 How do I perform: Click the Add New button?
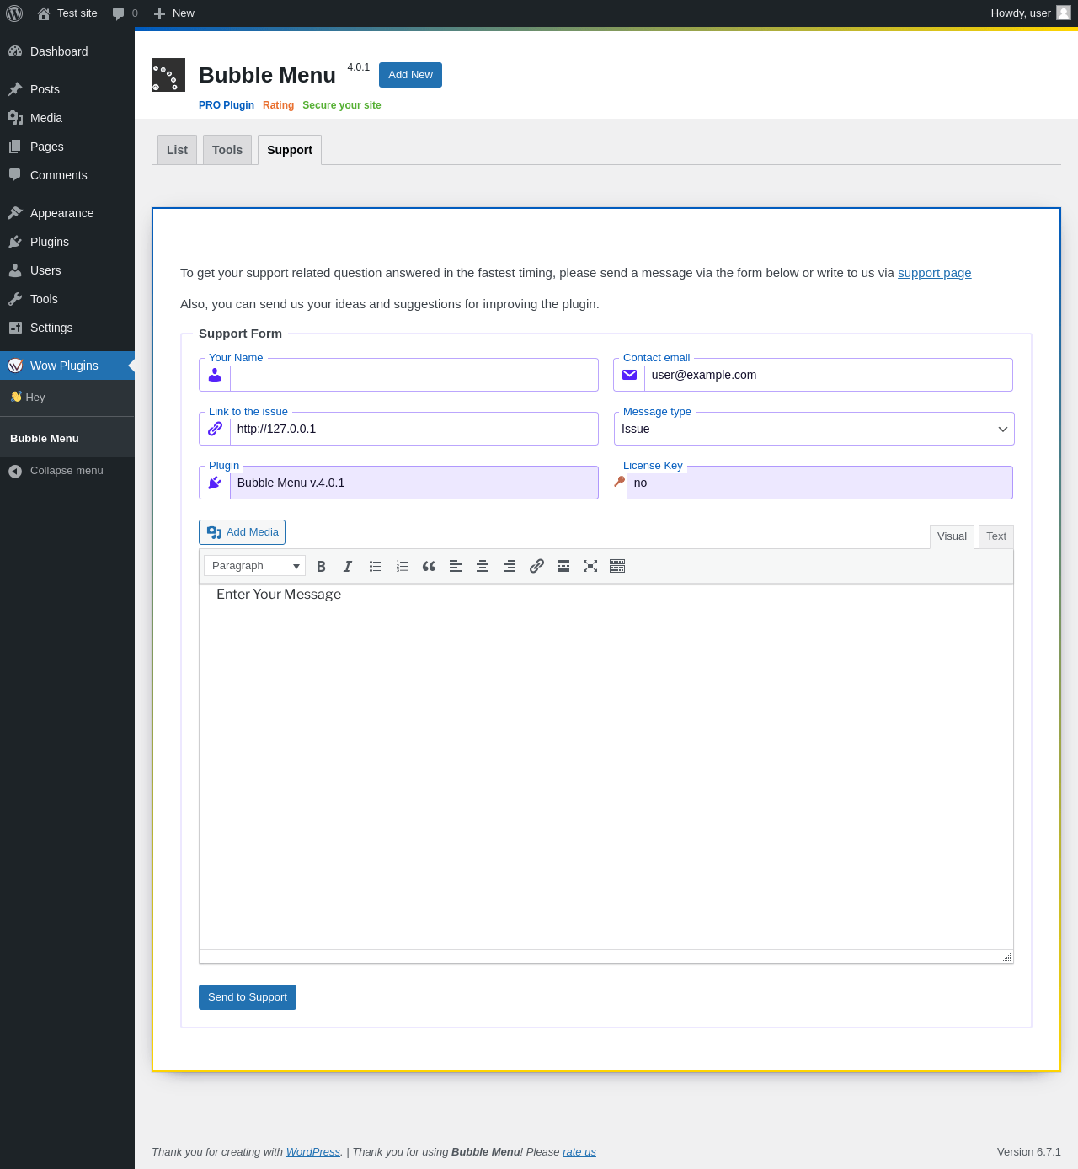point(410,75)
